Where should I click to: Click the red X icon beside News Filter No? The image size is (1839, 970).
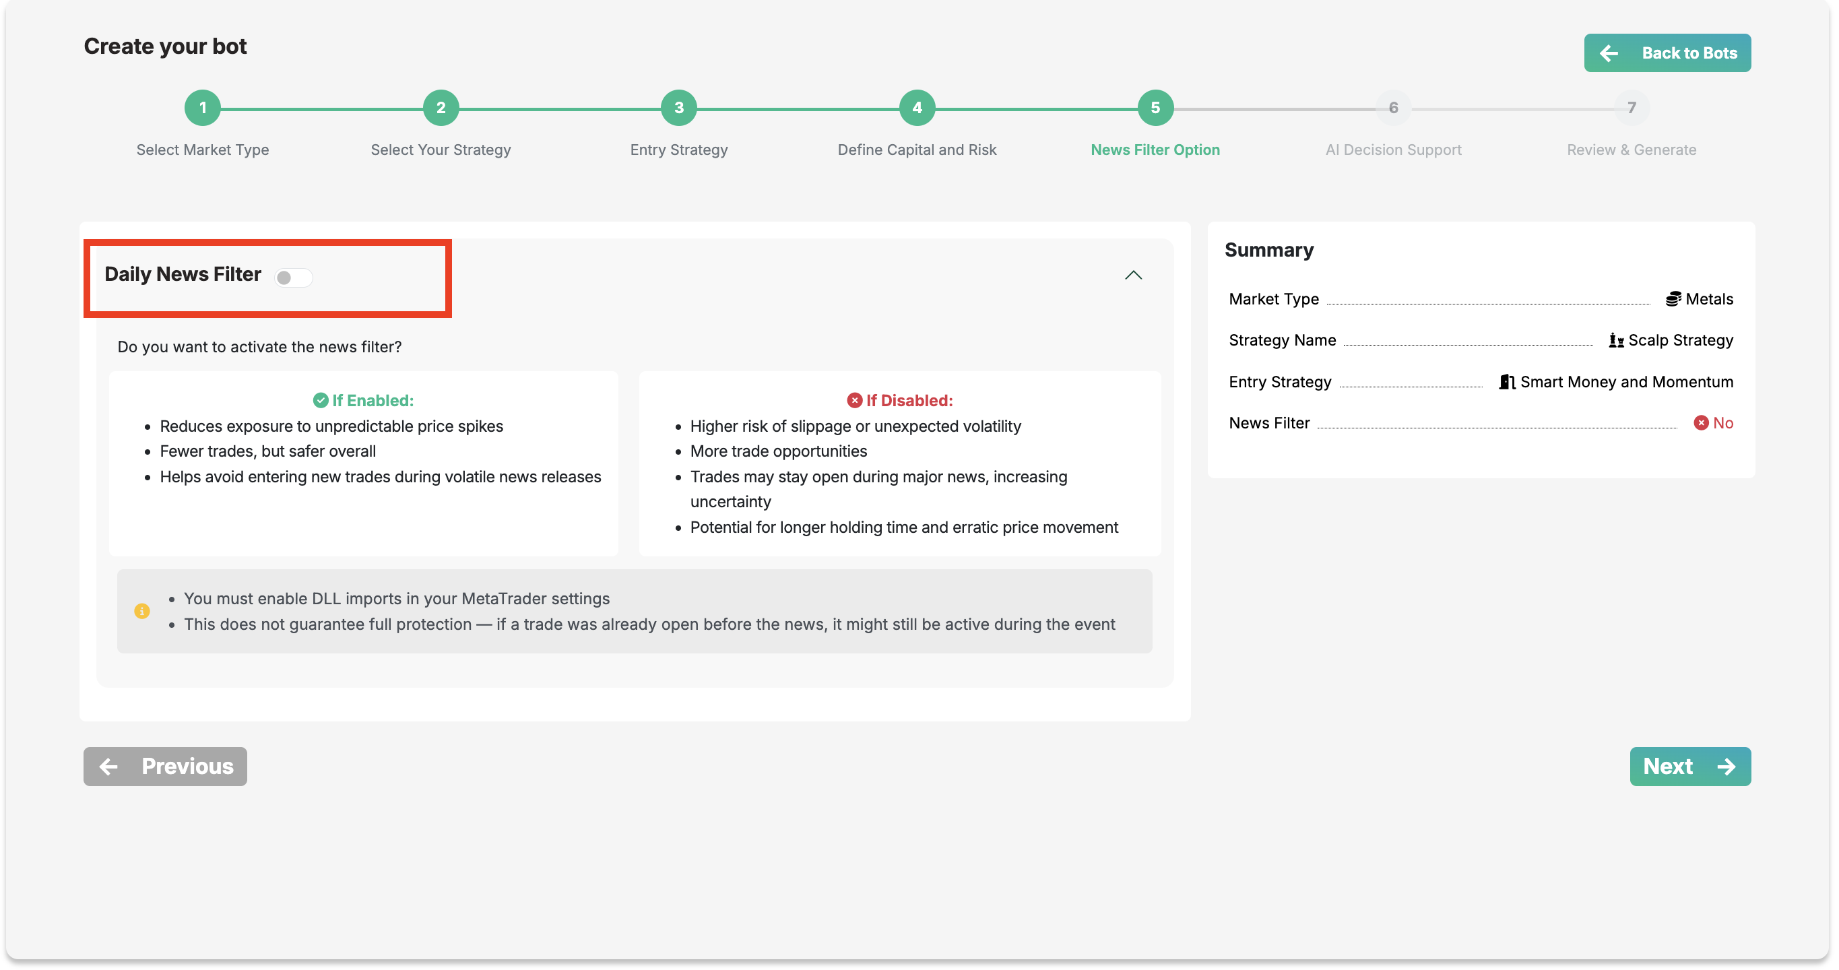[1701, 423]
